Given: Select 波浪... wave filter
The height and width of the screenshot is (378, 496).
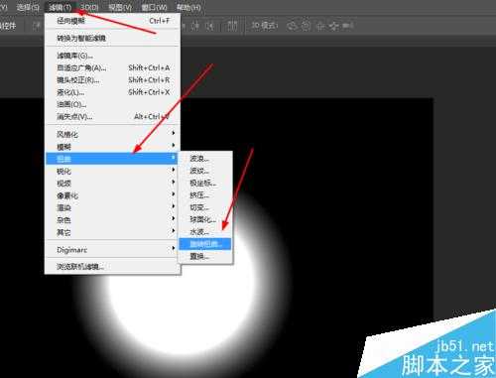Looking at the screenshot, I should (x=205, y=159).
